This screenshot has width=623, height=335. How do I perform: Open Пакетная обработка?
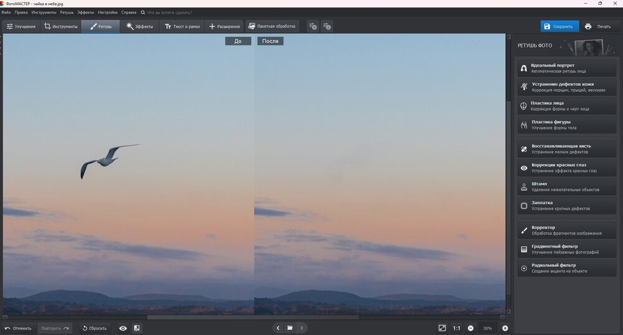click(272, 26)
